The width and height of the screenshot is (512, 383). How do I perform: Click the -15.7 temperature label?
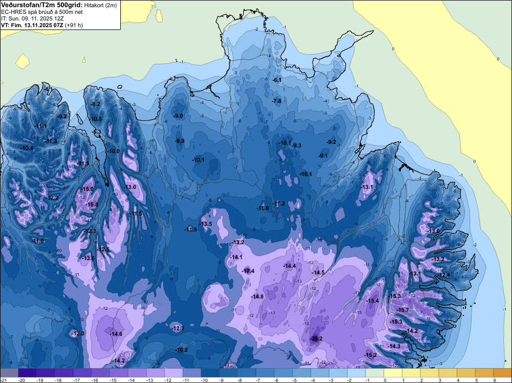tap(402, 310)
